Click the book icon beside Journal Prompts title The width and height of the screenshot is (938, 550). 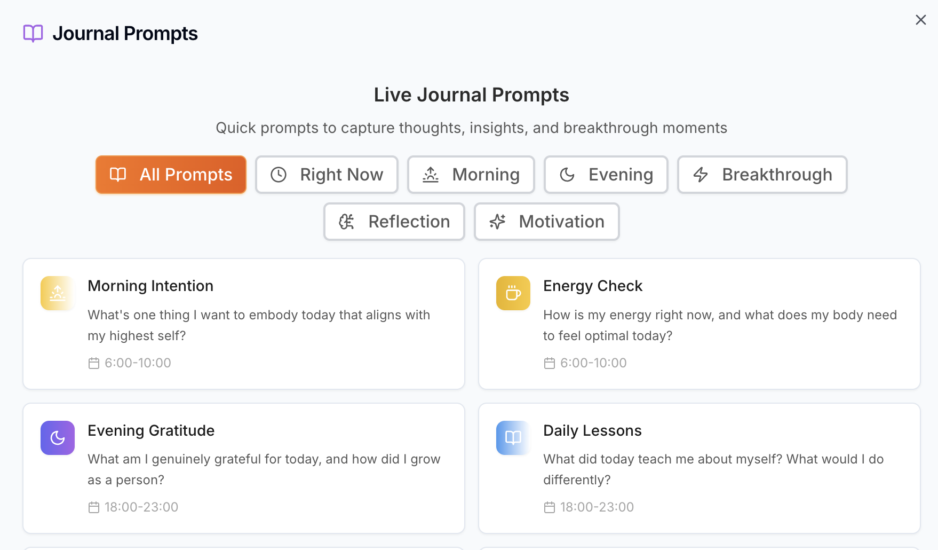point(33,33)
